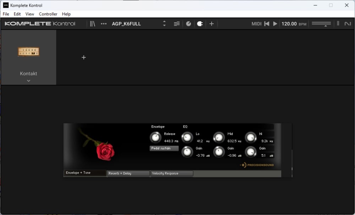Select the Kontakt plug-in slot thumbnail

[28, 51]
